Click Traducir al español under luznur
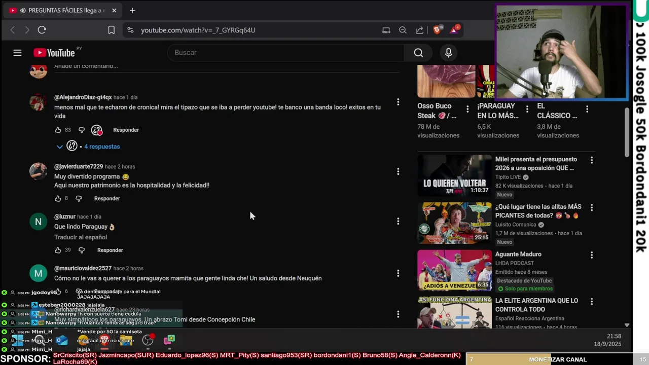The image size is (649, 365). coord(81,237)
